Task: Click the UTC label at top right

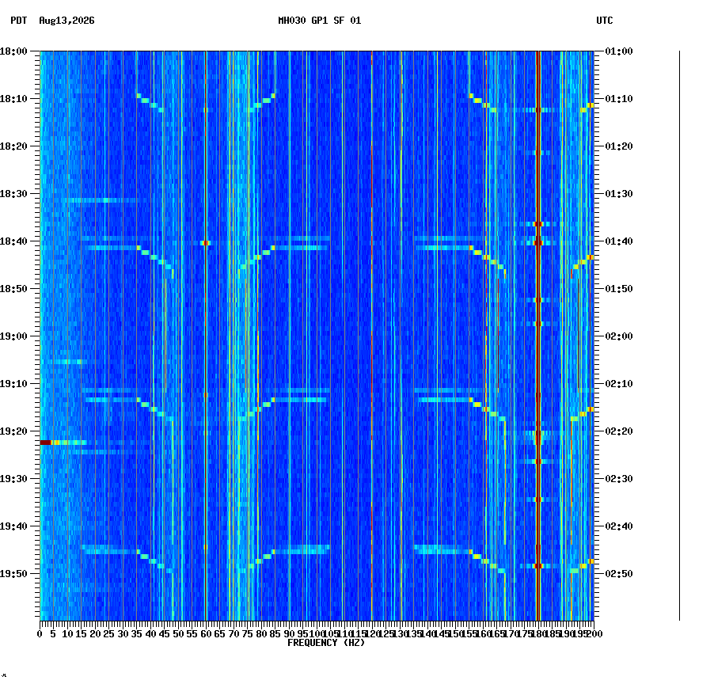Action: [x=604, y=21]
